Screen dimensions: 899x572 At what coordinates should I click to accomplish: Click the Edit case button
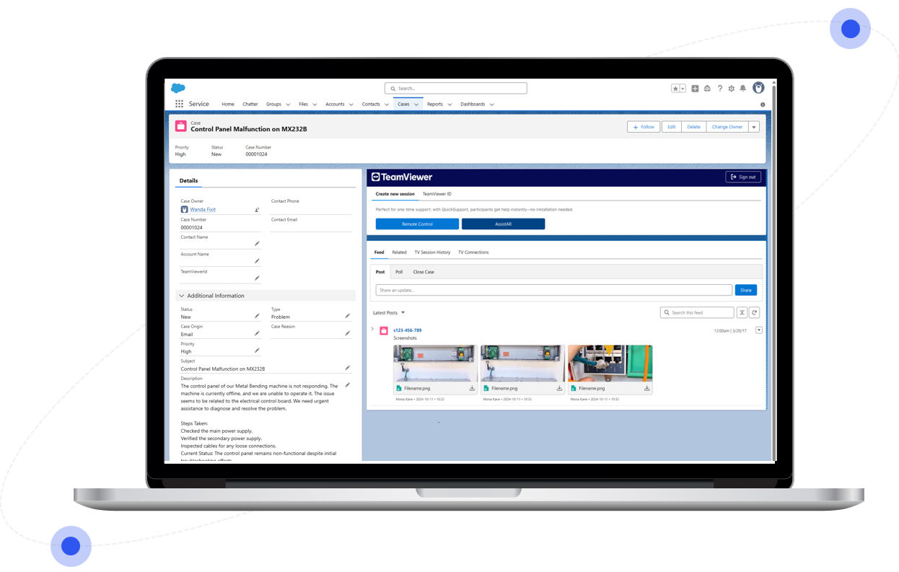point(672,127)
